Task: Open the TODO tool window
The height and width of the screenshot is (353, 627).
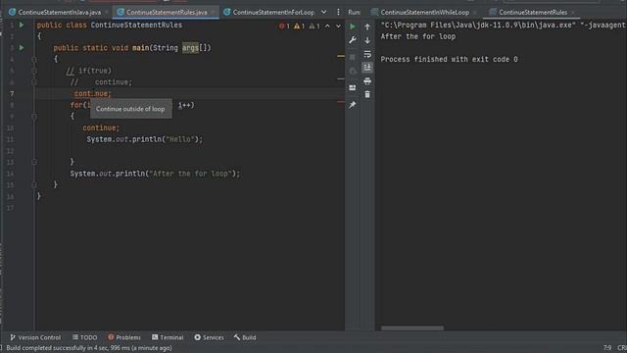Action: point(85,337)
